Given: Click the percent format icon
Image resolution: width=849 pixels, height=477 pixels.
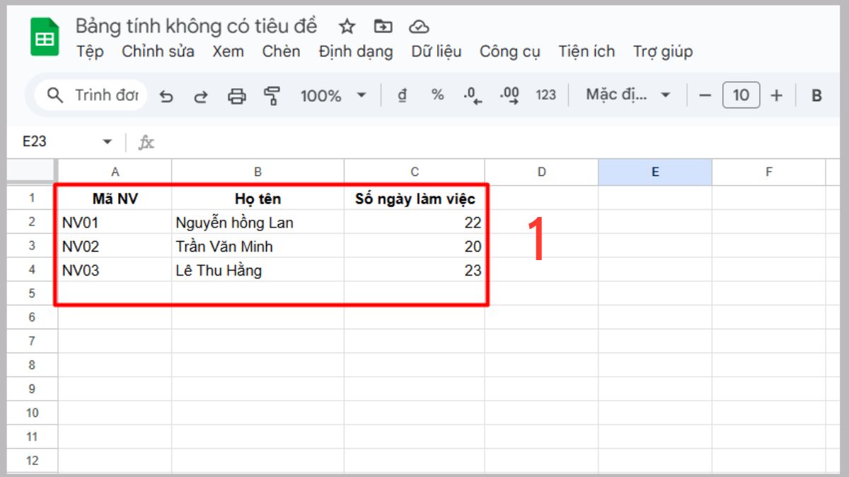Looking at the screenshot, I should tap(437, 95).
